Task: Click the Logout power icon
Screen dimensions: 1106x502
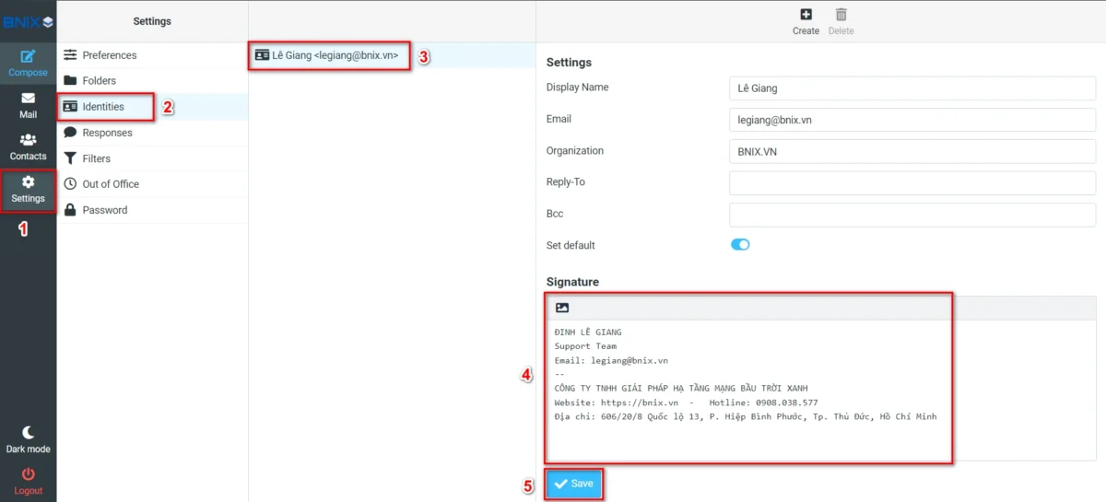Action: coord(28,473)
